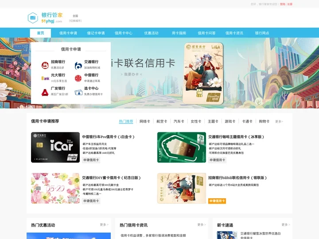Viewport: 319px width, 239px height.
Task: Select the 网络卡 card category tab
Action: [x=144, y=121]
